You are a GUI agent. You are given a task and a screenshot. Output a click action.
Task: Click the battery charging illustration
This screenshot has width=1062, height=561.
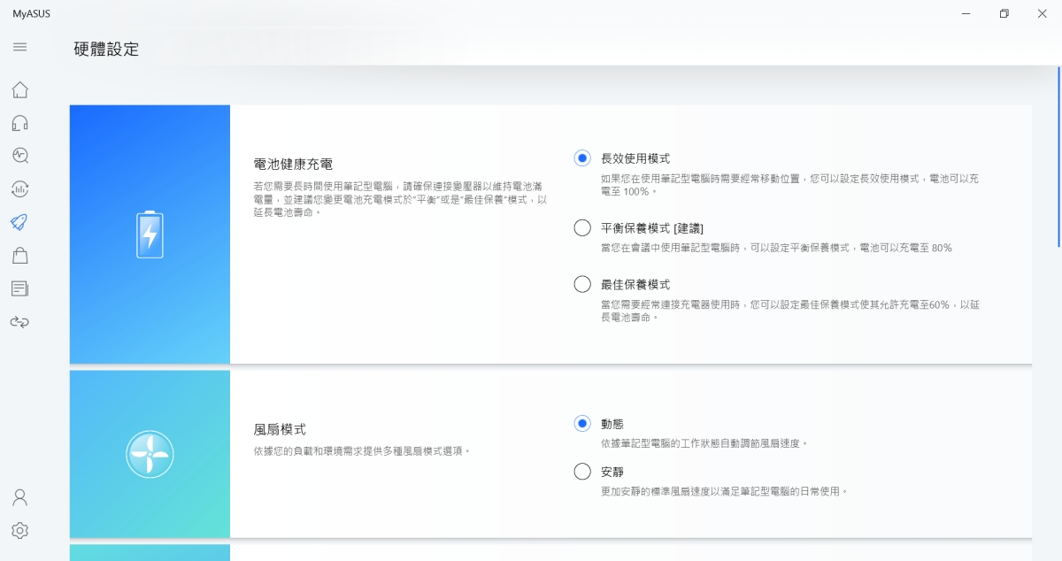click(x=150, y=234)
